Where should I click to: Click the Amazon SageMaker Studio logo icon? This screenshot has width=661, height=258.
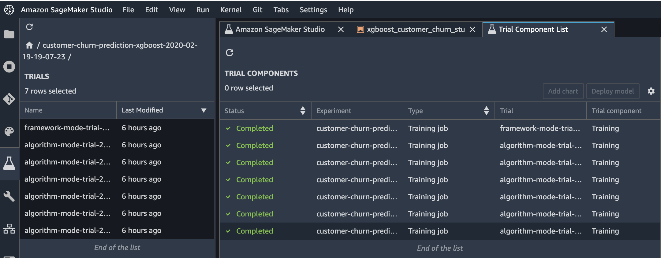click(x=9, y=10)
